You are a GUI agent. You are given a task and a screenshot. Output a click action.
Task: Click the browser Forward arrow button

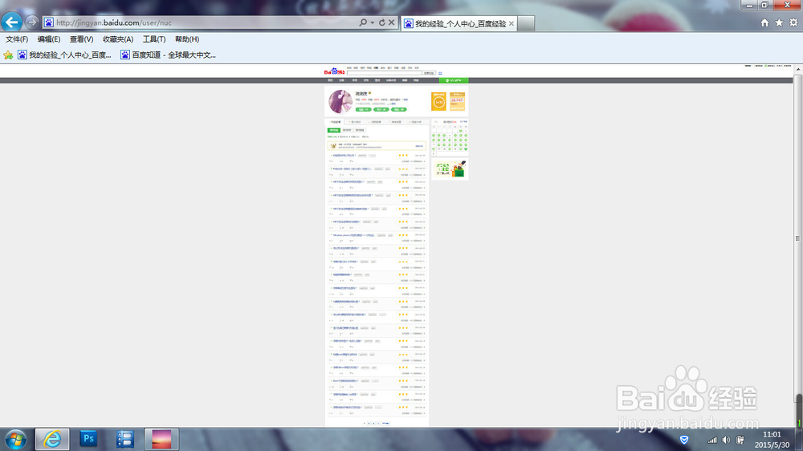[32, 22]
